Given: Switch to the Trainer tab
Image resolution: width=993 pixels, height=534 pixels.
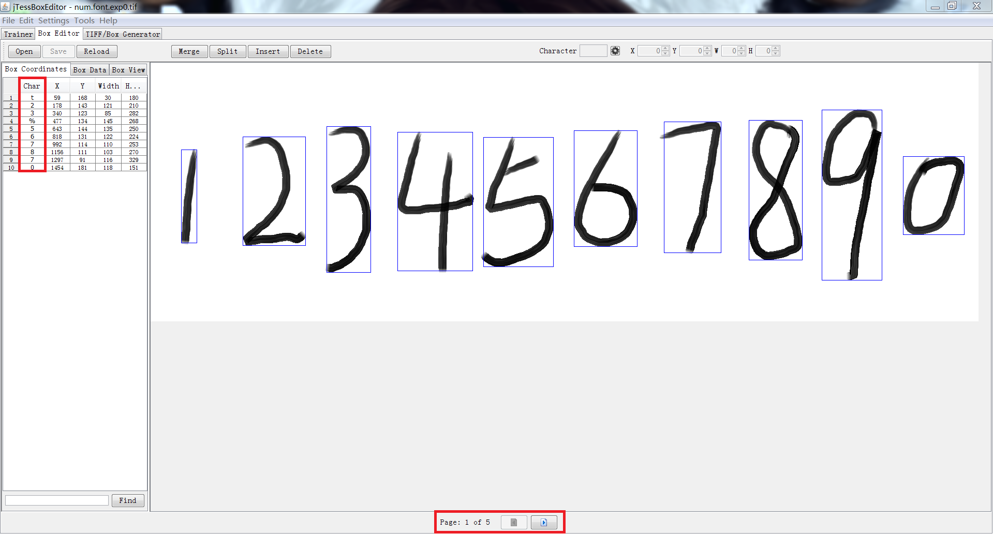Looking at the screenshot, I should point(18,34).
